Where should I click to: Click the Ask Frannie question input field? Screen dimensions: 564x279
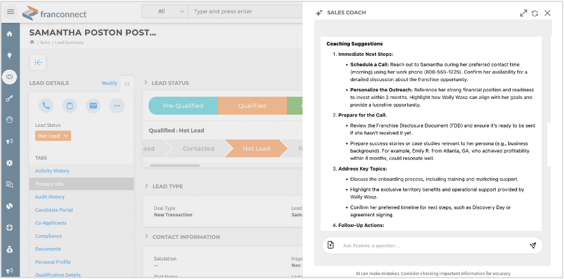432,245
